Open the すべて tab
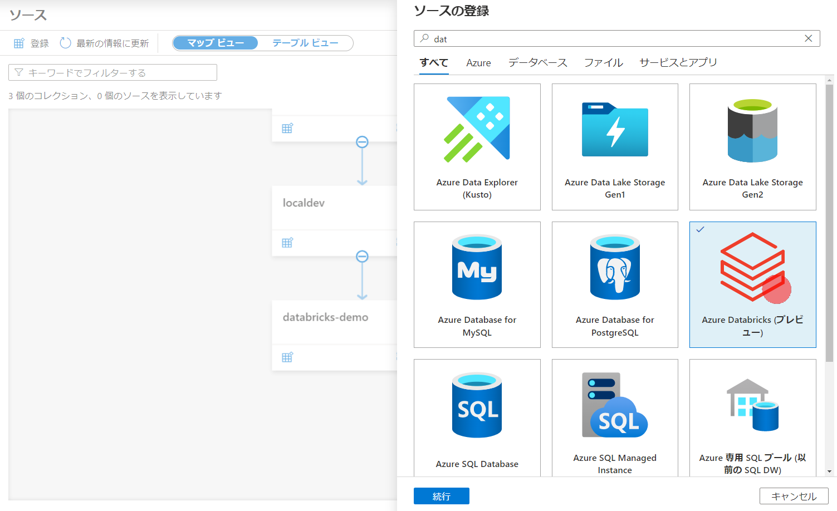 (434, 63)
